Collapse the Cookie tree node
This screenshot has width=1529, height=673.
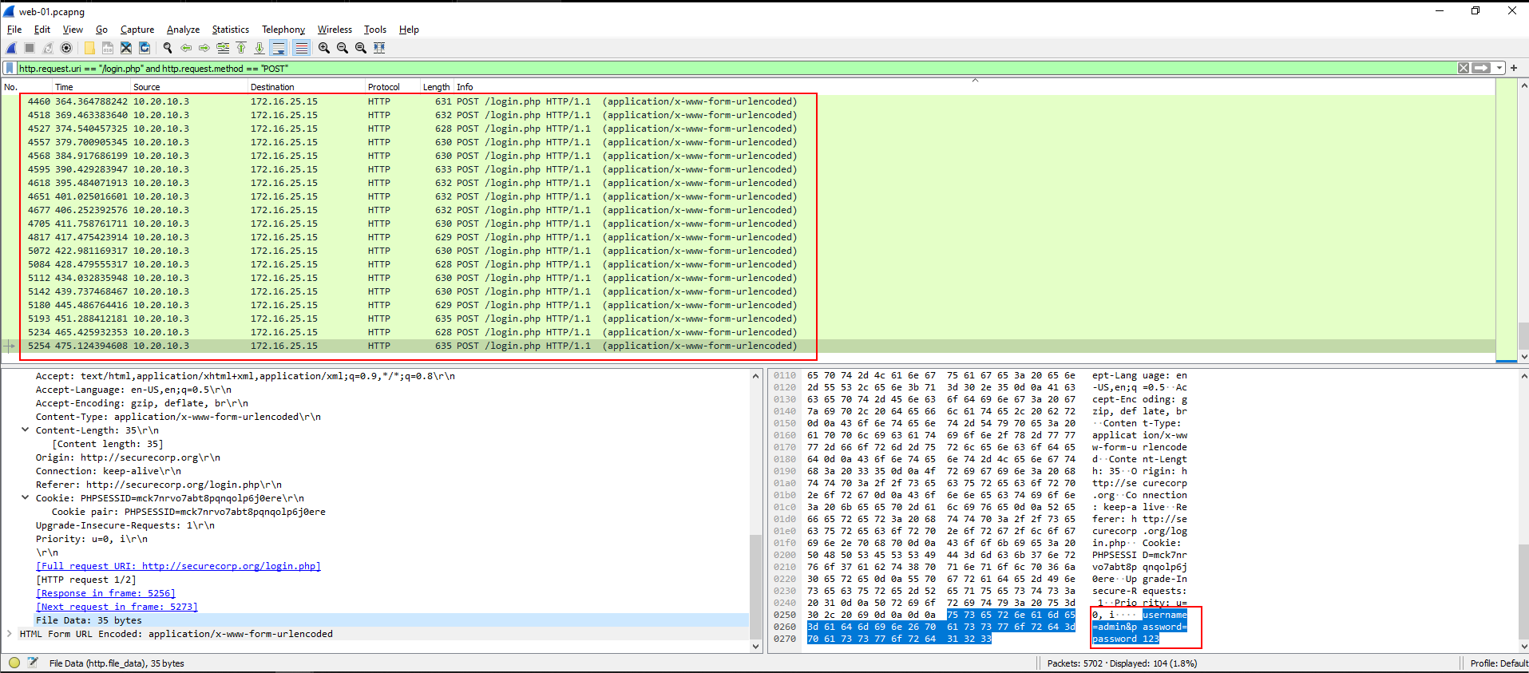[x=25, y=497]
